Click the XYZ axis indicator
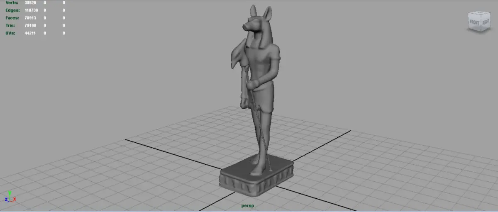498x212 pixels. pyautogui.click(x=10, y=197)
